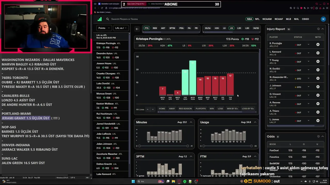Select the L5 range filter
This screenshot has width=330, height=185.
tap(224, 28)
